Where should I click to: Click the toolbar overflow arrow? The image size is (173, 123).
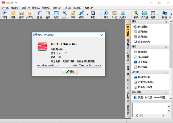click(x=171, y=14)
